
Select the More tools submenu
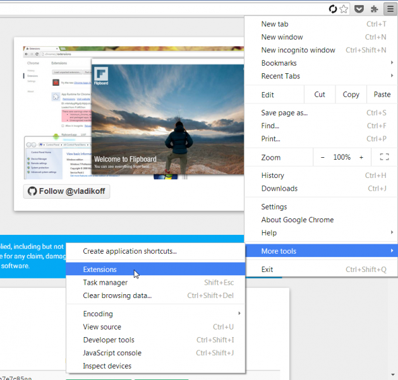coord(321,251)
